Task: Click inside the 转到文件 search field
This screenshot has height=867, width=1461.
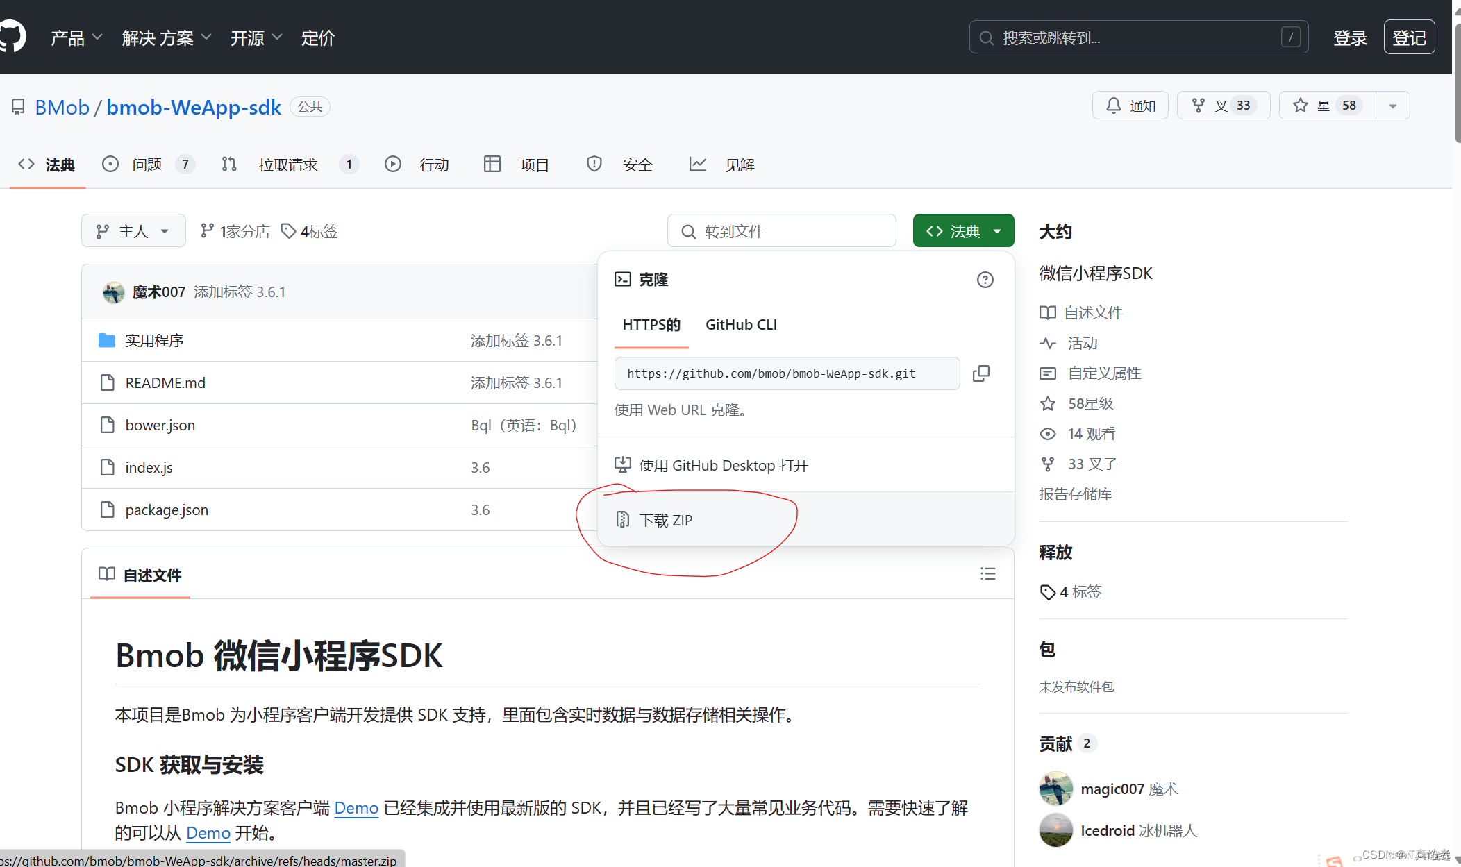Action: [x=781, y=230]
